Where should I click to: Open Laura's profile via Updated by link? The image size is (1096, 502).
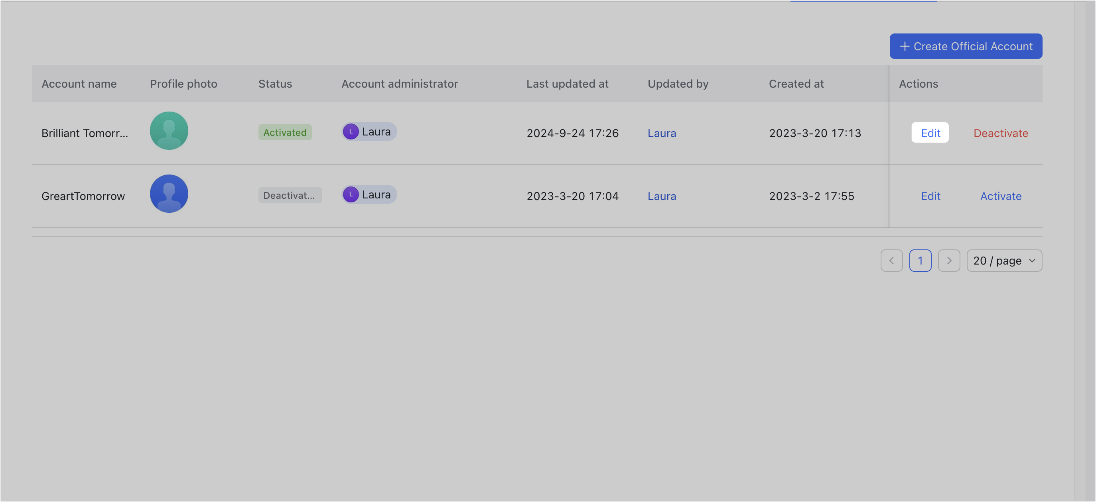pos(662,133)
